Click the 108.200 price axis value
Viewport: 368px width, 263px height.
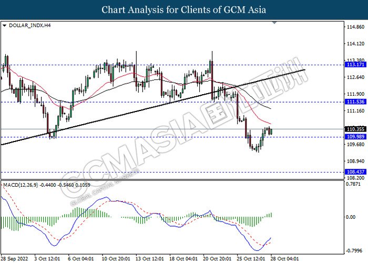[355, 178]
